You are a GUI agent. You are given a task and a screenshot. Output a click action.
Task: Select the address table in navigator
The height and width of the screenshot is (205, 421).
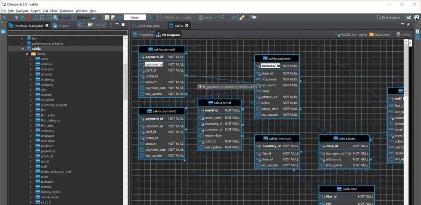pyautogui.click(x=46, y=64)
